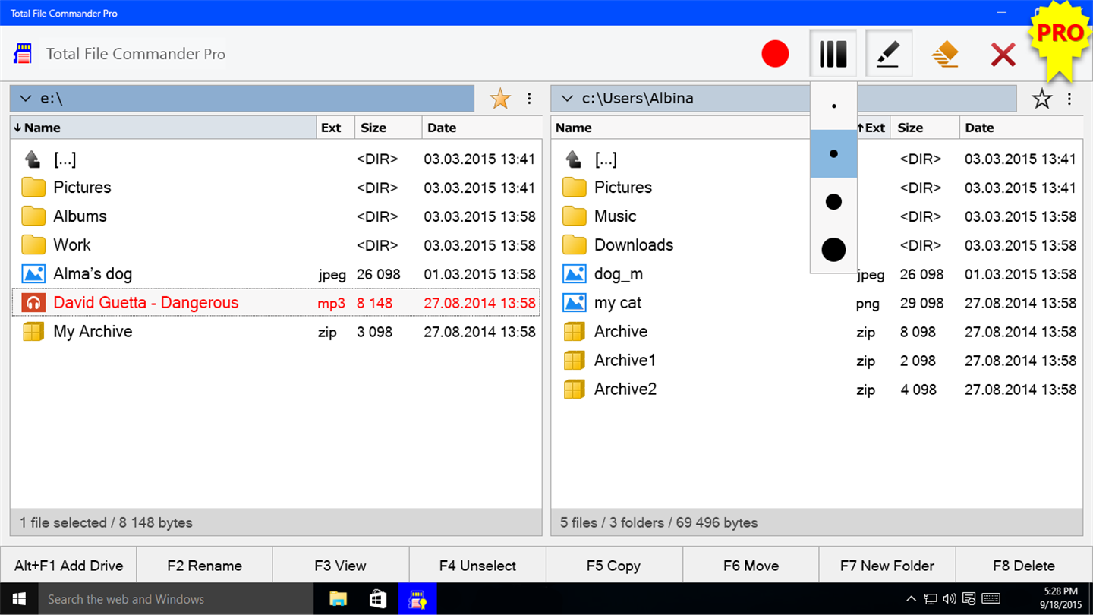Click F6 Move button
The image size is (1093, 615).
(751, 566)
